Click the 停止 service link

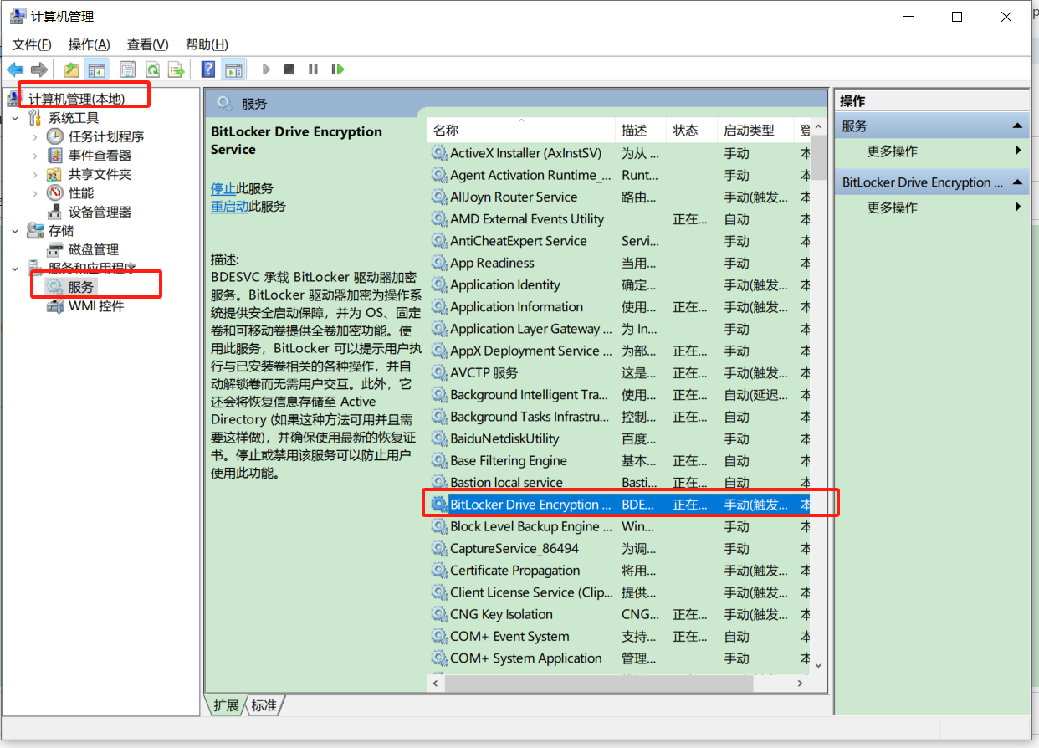coord(223,188)
